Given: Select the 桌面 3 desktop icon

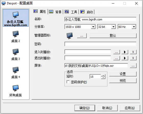Looking at the screenshot, I should 16,52.
